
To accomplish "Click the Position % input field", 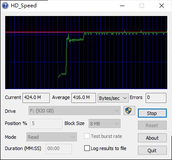I will coord(46,124).
